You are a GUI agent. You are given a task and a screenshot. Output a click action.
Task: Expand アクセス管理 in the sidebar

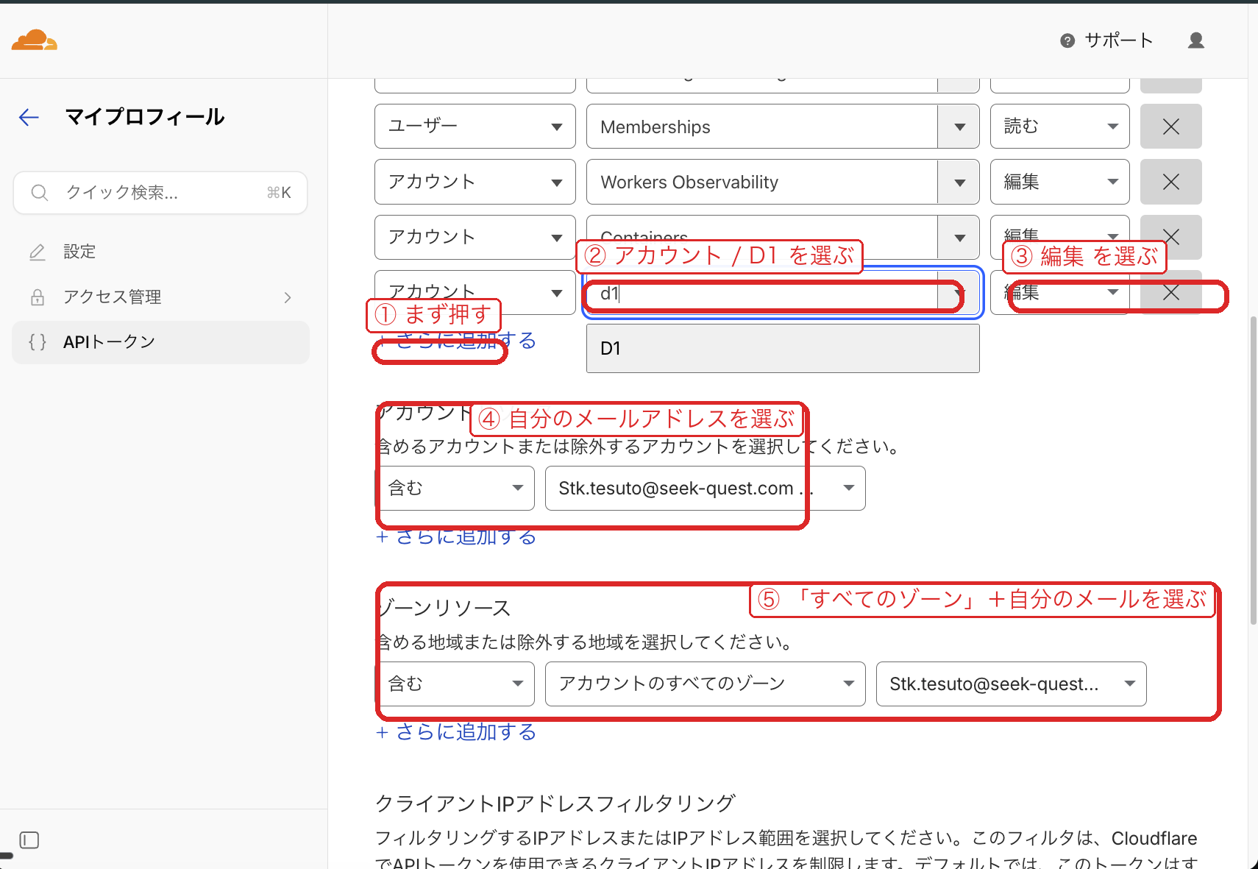coord(160,297)
